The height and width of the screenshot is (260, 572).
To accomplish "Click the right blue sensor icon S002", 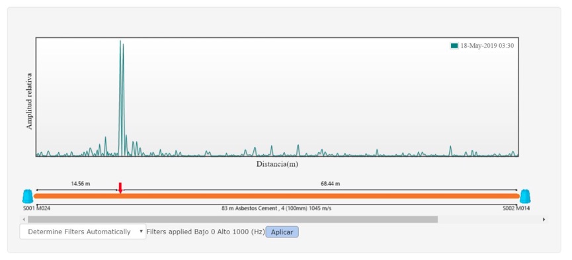I will click(x=525, y=196).
